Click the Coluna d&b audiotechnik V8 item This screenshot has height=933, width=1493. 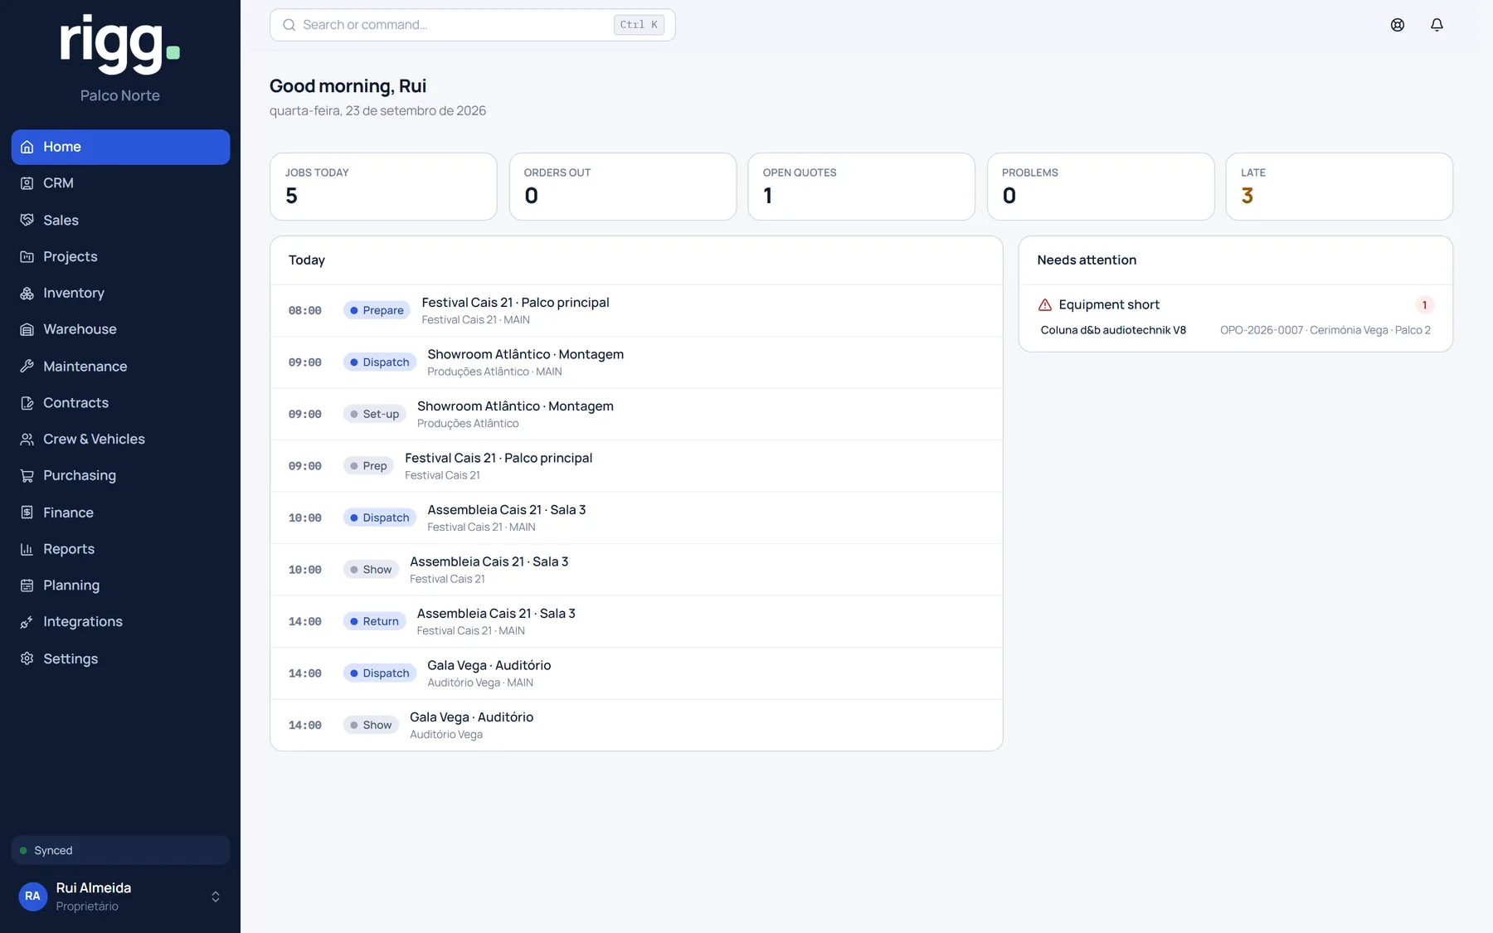[x=1113, y=330]
